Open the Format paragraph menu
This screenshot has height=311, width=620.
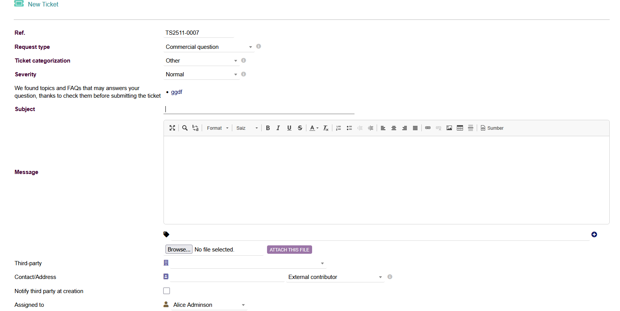(217, 128)
